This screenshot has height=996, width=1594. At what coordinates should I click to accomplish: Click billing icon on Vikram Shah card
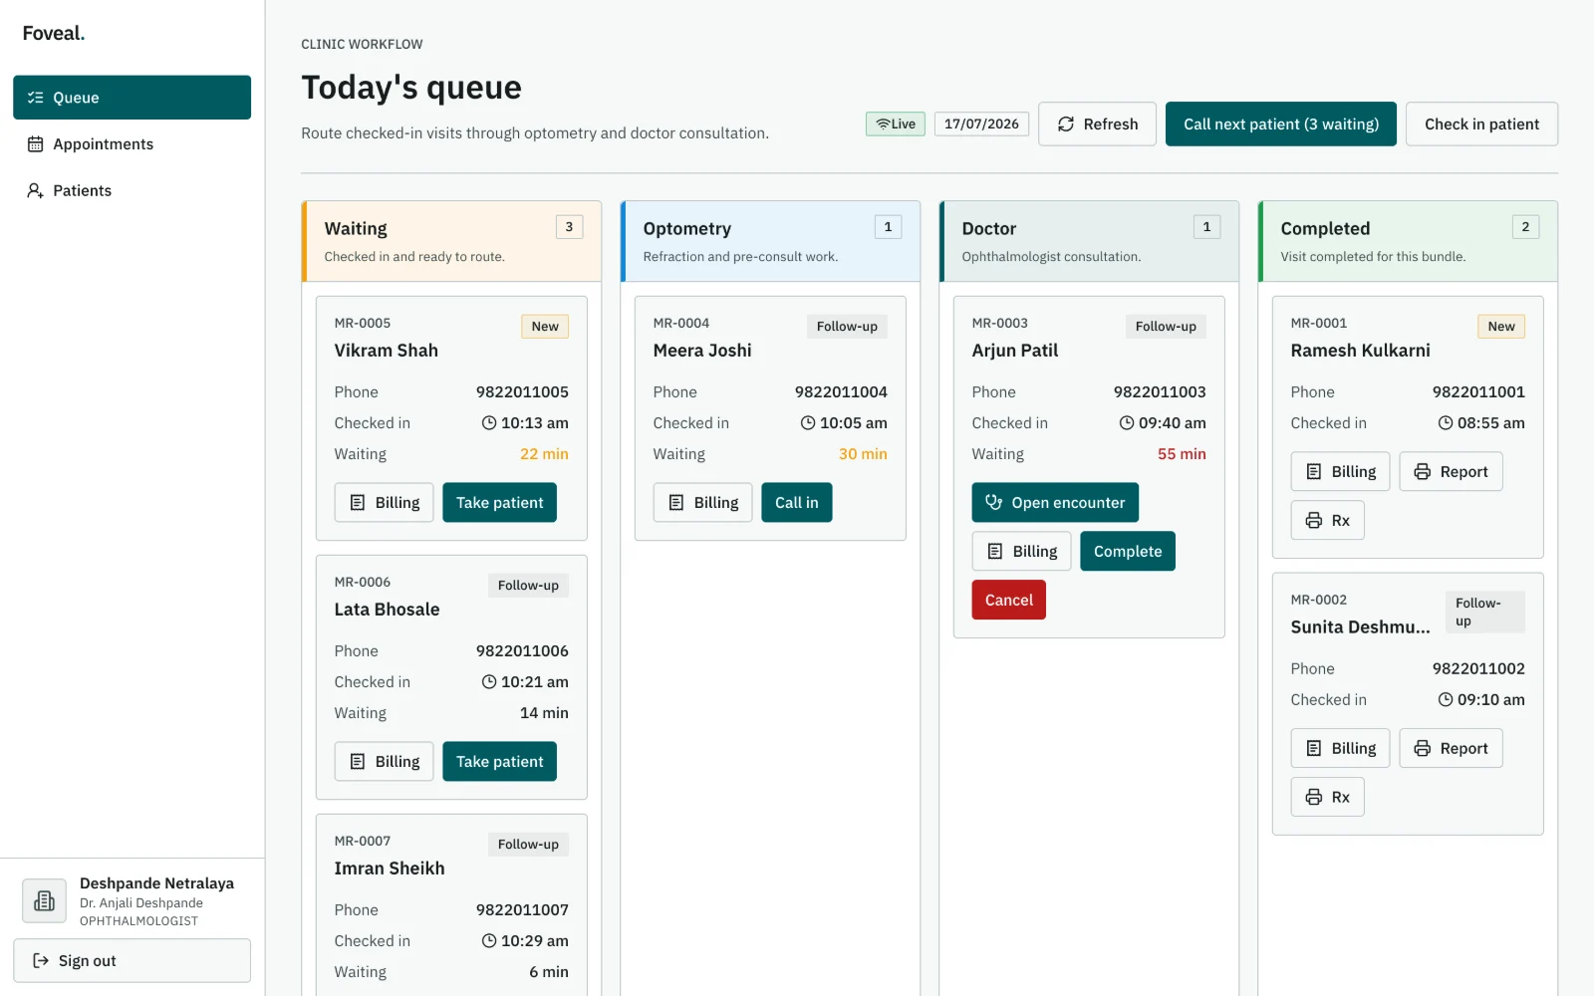[x=358, y=503]
